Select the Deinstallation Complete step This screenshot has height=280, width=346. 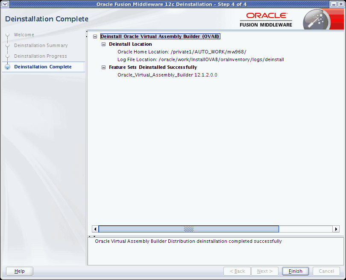[43, 67]
